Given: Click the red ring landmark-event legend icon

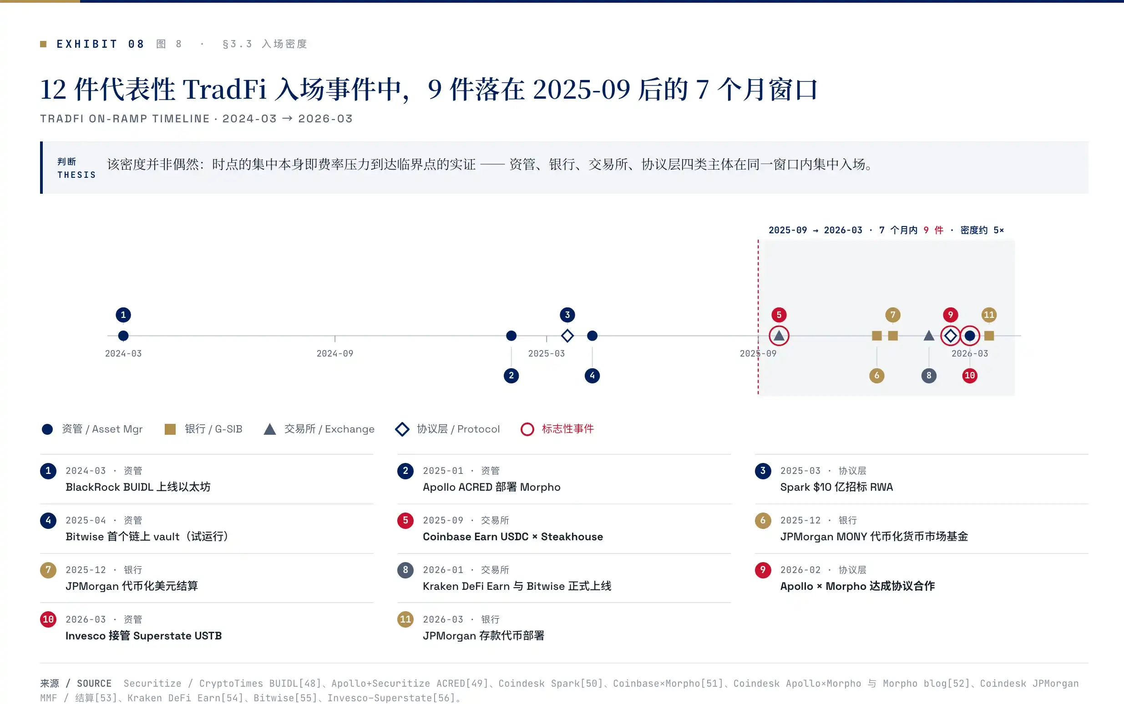Looking at the screenshot, I should click(527, 429).
